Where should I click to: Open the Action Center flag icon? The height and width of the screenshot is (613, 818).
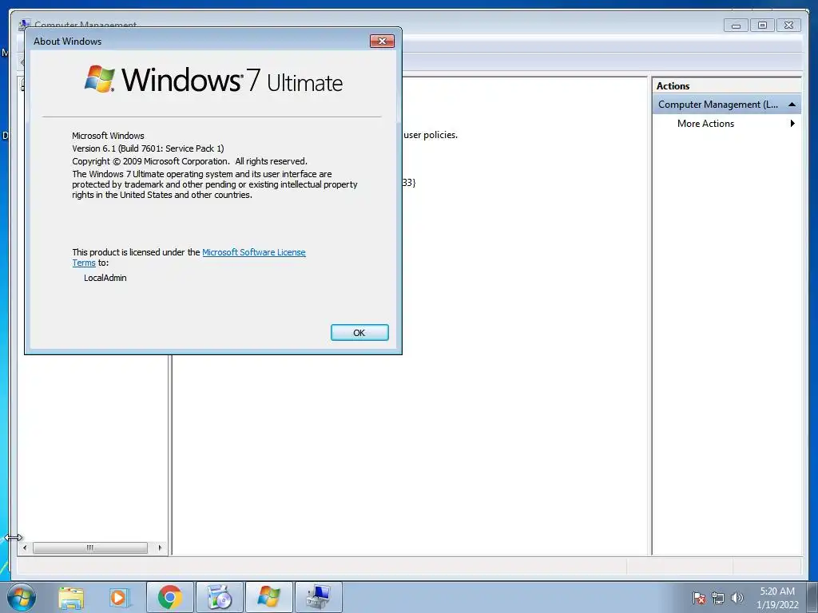click(x=699, y=598)
